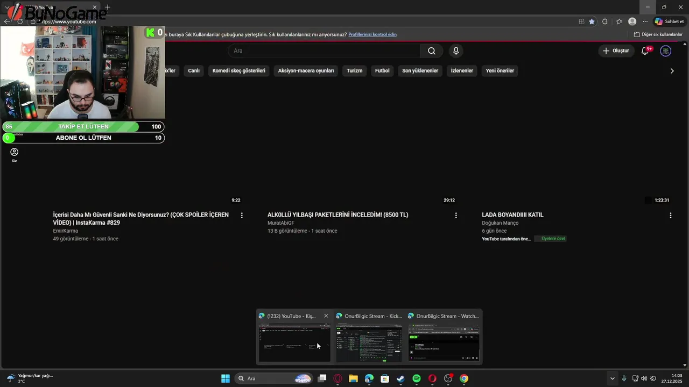689x387 pixels.
Task: Select the Son yüklenenler chip
Action: pyautogui.click(x=420, y=70)
